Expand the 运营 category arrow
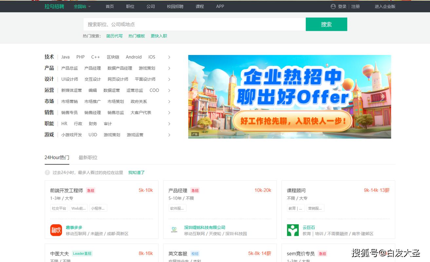Image resolution: width=430 pixels, height=262 pixels. point(169,90)
